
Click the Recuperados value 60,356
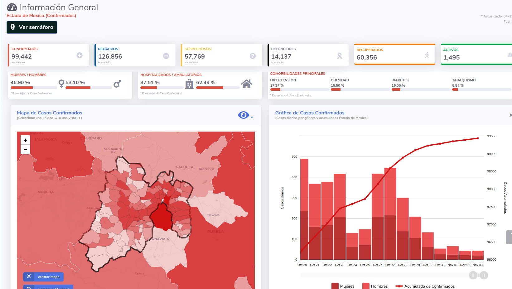[x=367, y=57]
